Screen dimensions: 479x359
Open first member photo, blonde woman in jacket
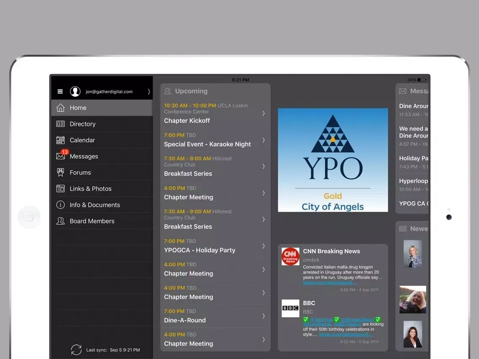[x=413, y=254]
